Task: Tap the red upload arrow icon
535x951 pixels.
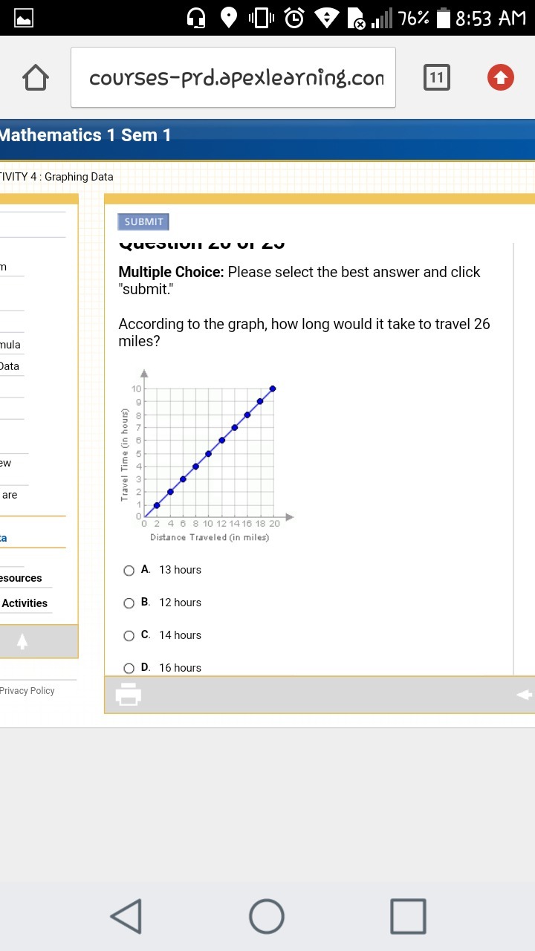Action: (500, 77)
